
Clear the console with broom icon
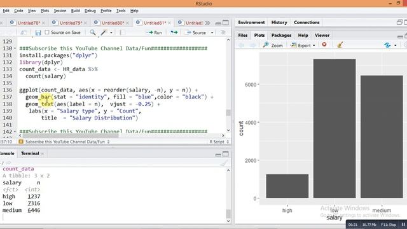pyautogui.click(x=223, y=163)
